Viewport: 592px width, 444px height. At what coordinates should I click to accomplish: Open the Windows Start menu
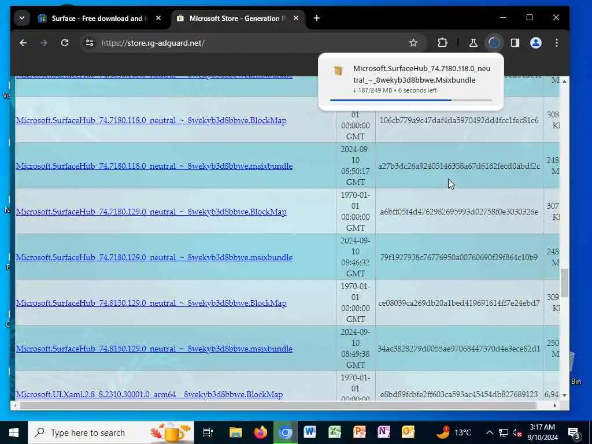(x=14, y=432)
